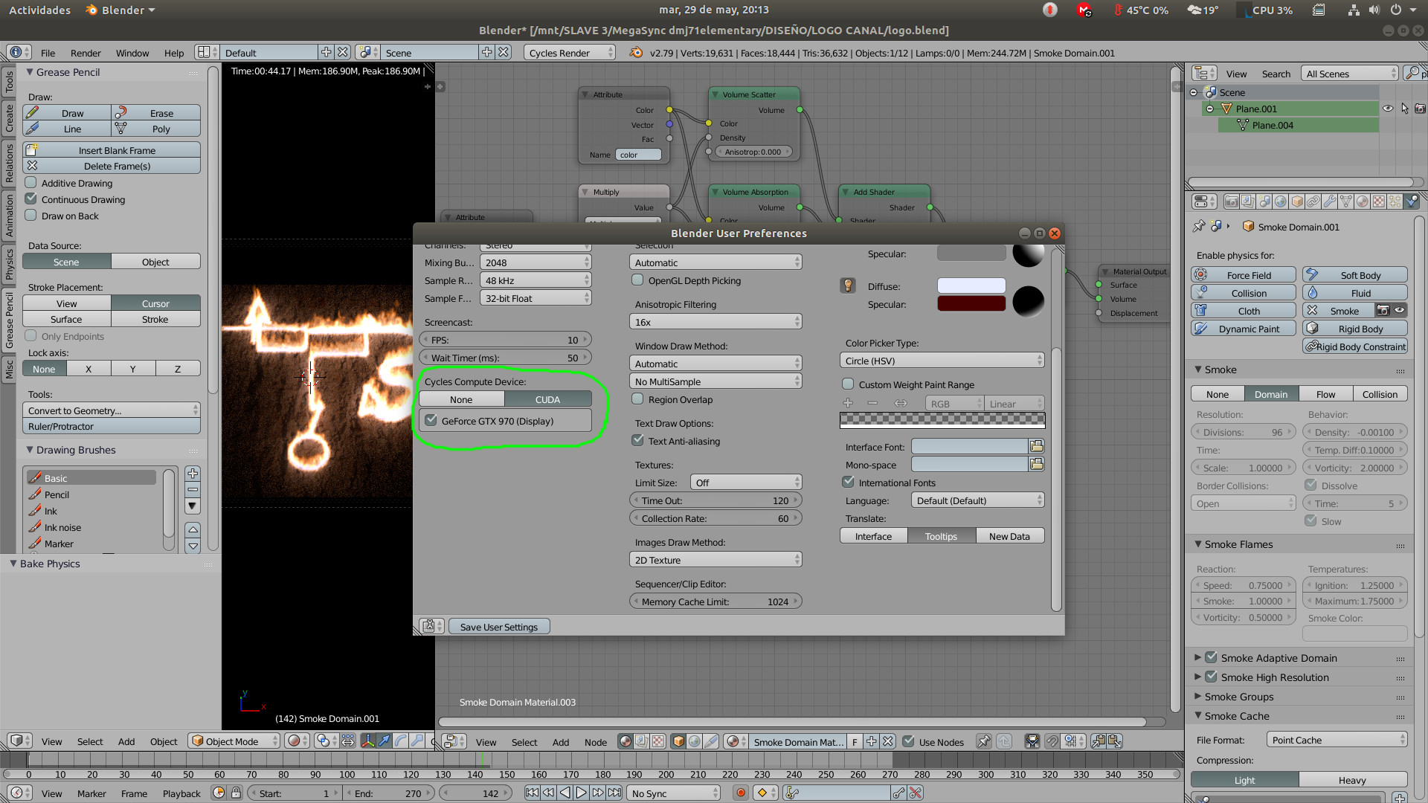Click the play animation button
The height and width of the screenshot is (803, 1428).
[582, 793]
